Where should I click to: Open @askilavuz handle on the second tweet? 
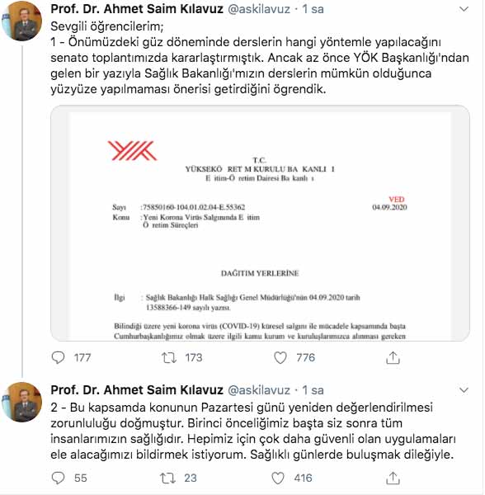(x=259, y=390)
